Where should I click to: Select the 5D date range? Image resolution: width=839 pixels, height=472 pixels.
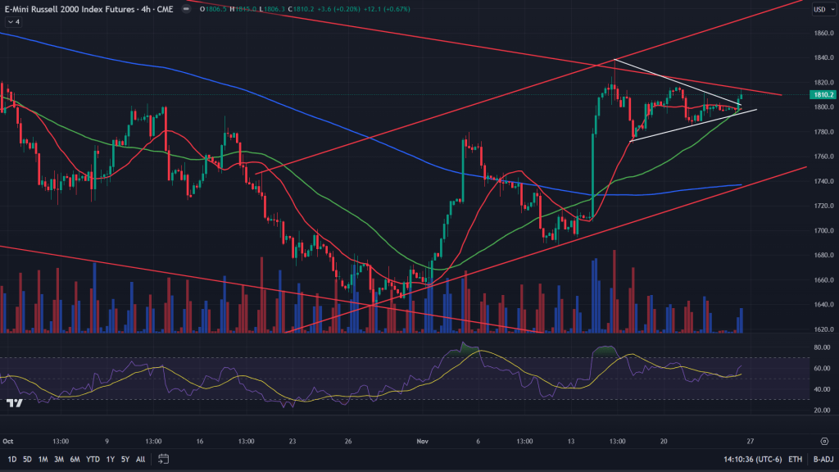(28, 459)
